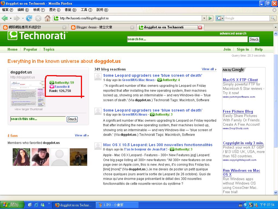Viewport: 278px width, 209px height.
Task: Click the page scrollbar up arrow
Action: 276,33
